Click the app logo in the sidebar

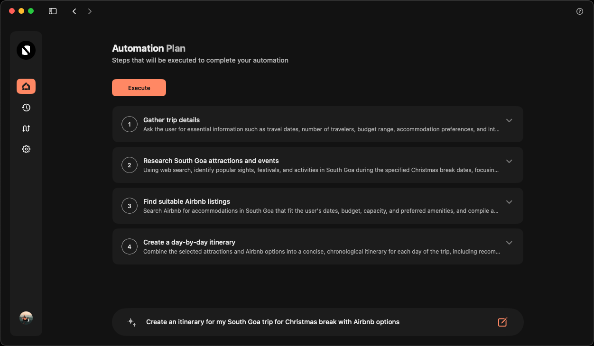click(x=26, y=50)
